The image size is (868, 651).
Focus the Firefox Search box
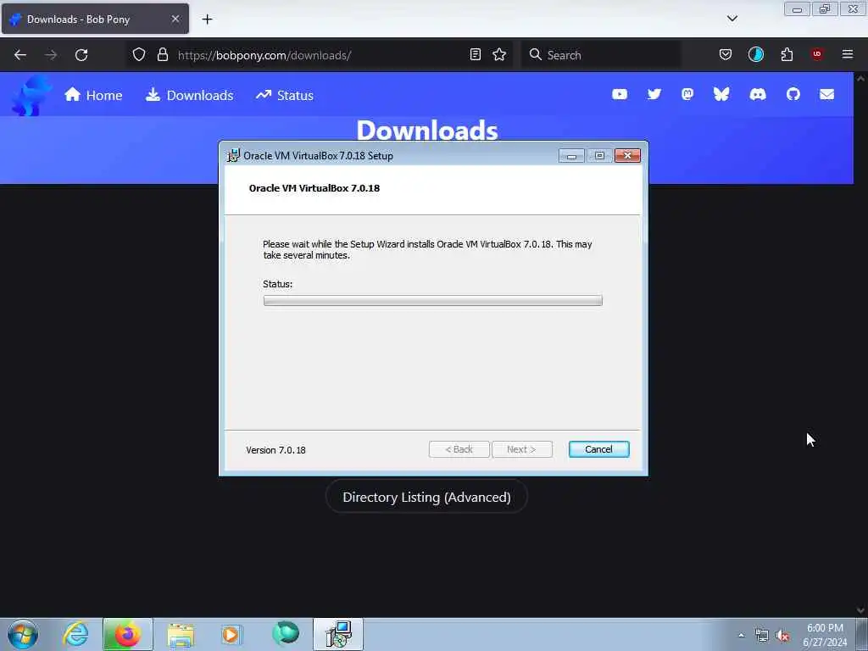click(601, 55)
